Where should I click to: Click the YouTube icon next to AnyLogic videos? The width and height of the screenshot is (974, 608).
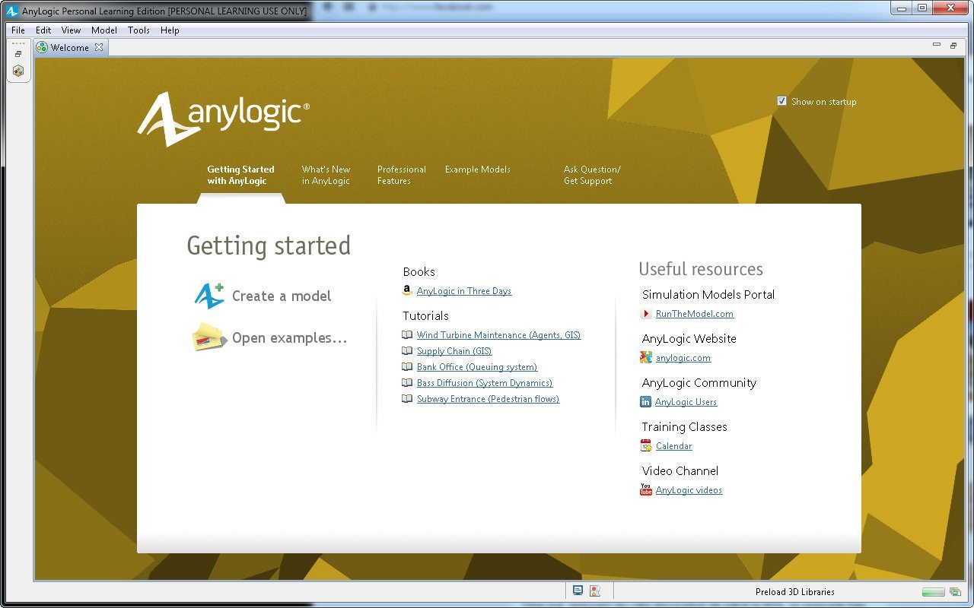pyautogui.click(x=645, y=490)
